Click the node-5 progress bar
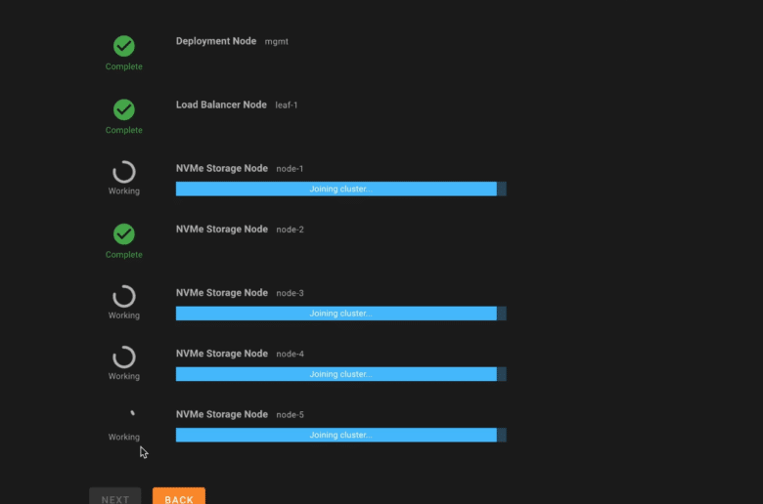The image size is (763, 504). 341,435
